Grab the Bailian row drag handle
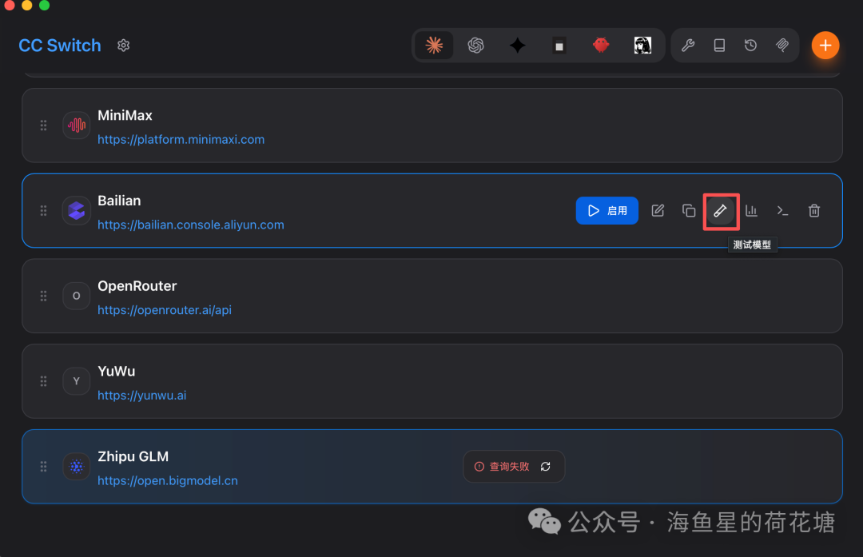863x557 pixels. [x=43, y=211]
